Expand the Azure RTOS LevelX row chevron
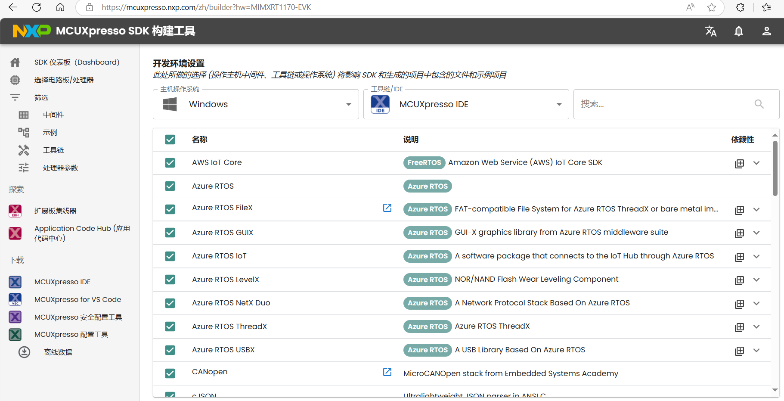This screenshot has height=401, width=784. 756,280
